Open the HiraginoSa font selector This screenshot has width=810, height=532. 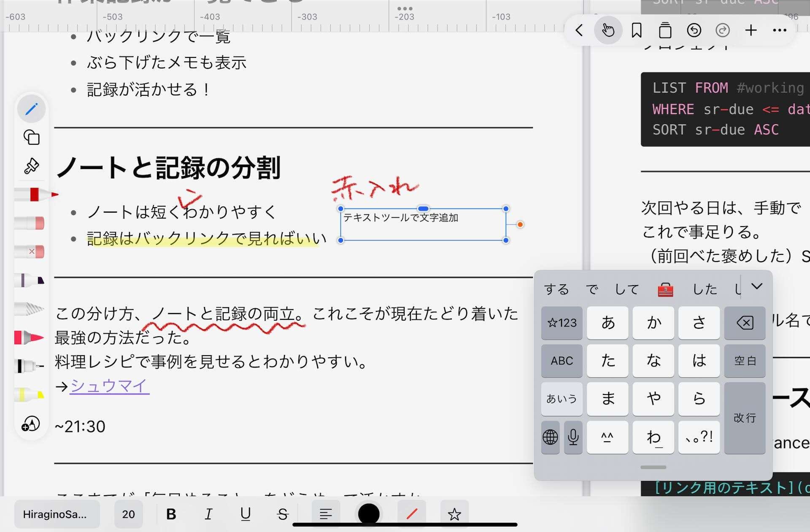57,514
